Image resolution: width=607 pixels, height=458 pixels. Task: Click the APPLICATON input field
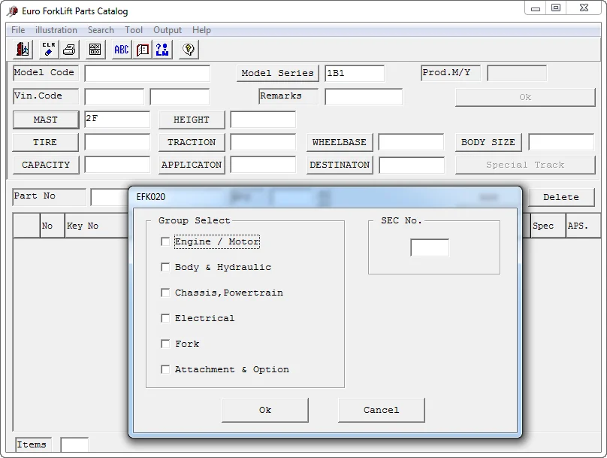[x=263, y=165]
